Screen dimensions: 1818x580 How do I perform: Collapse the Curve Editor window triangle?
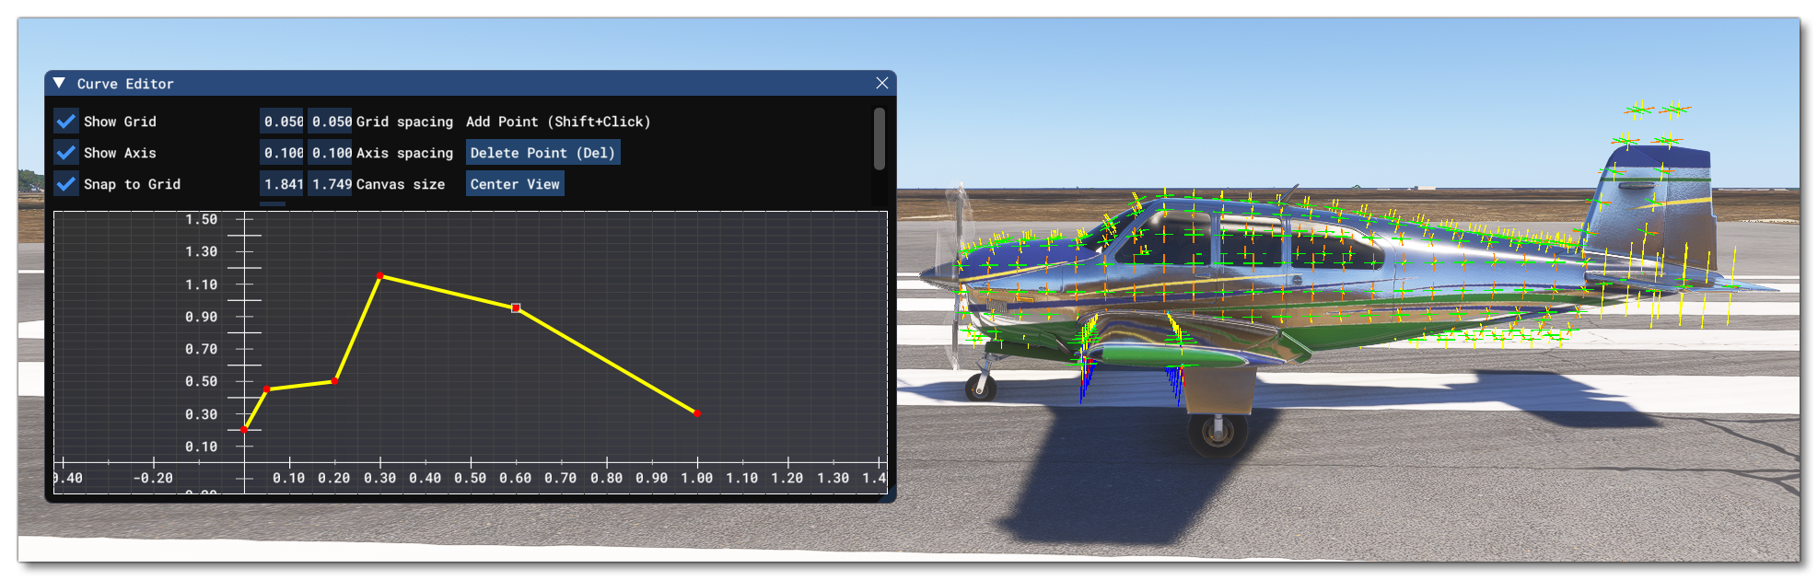tap(59, 83)
